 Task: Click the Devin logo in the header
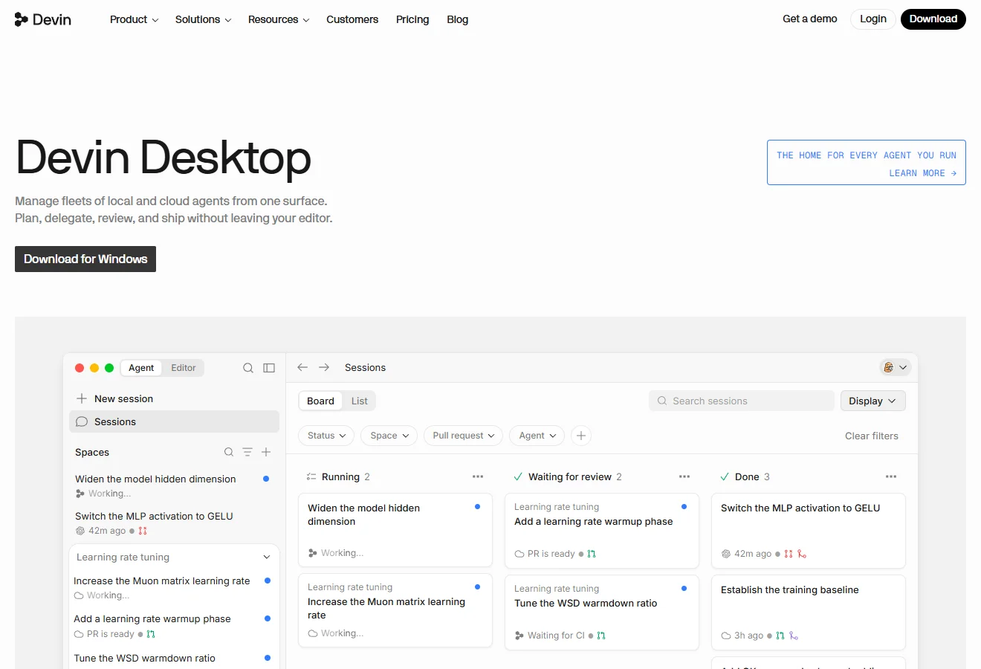(43, 19)
